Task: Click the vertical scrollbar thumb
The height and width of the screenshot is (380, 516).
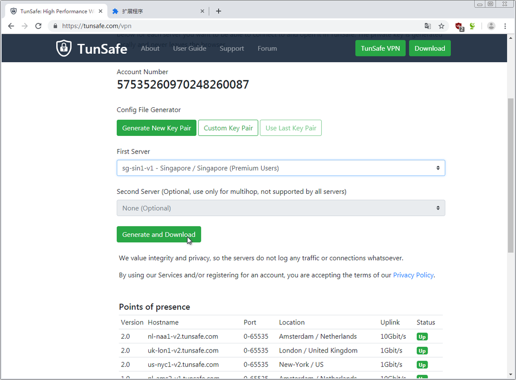Action: pyautogui.click(x=510, y=175)
